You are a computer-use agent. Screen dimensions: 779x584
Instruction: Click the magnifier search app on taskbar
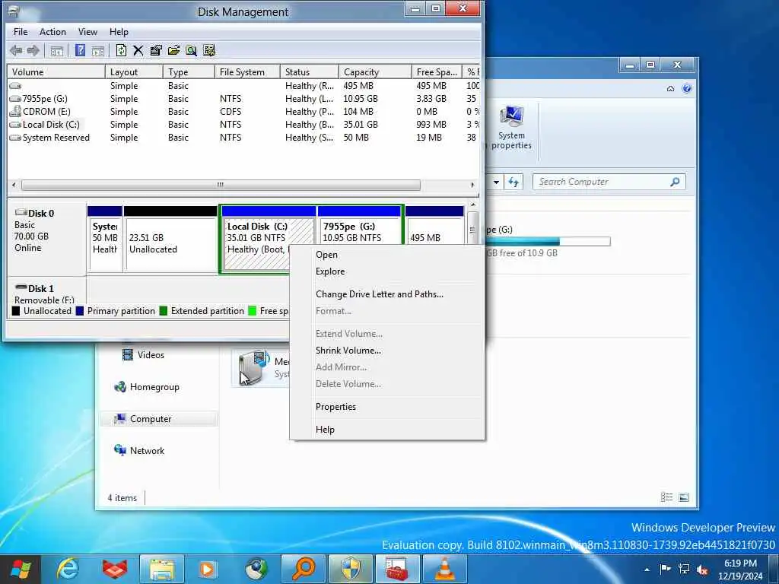[304, 569]
